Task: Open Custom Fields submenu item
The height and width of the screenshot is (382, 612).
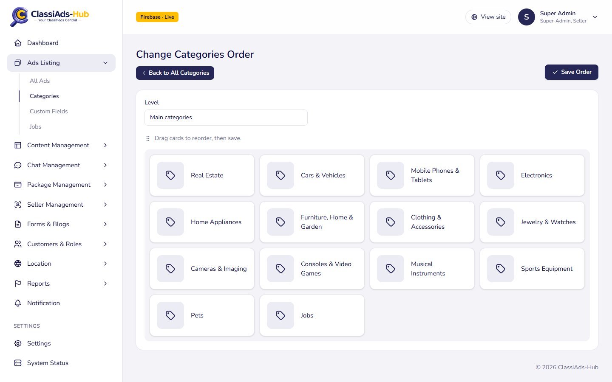Action: tap(49, 111)
